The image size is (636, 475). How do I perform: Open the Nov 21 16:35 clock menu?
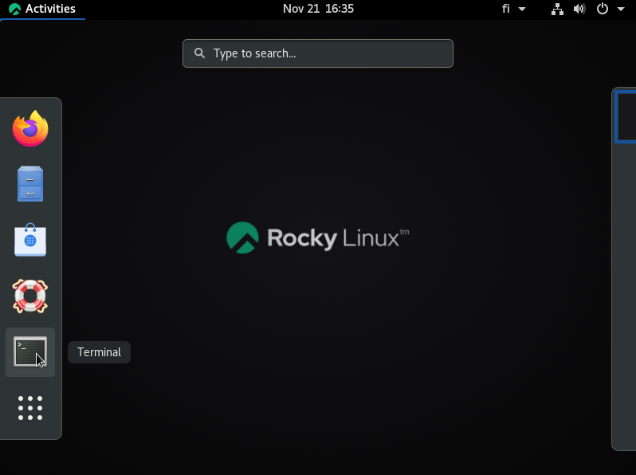[x=318, y=9]
